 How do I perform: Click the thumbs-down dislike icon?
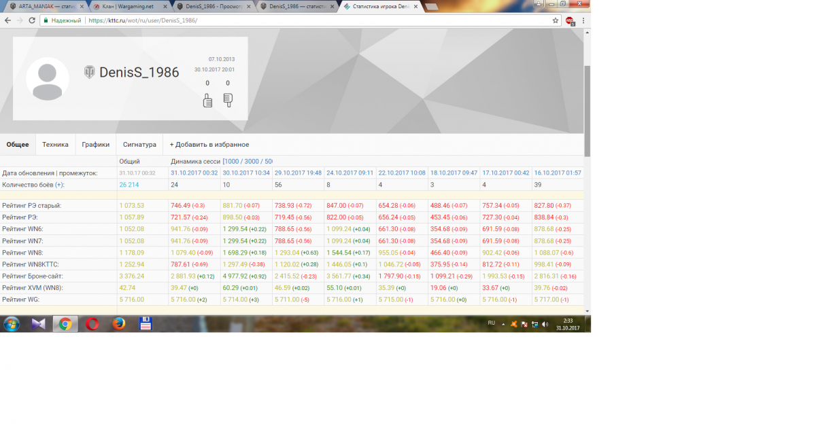tap(228, 101)
